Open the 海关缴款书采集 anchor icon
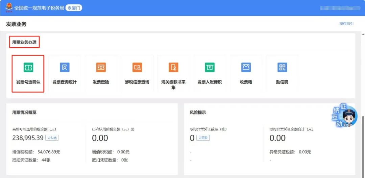Viewport: 365px width, 178px height. tap(173, 67)
